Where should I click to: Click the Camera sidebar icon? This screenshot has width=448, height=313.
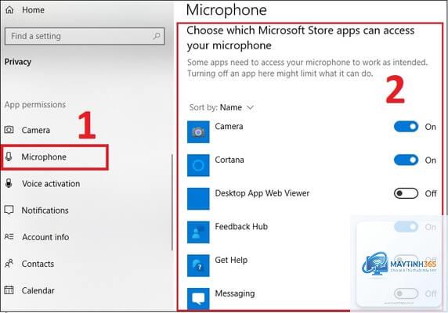click(9, 130)
